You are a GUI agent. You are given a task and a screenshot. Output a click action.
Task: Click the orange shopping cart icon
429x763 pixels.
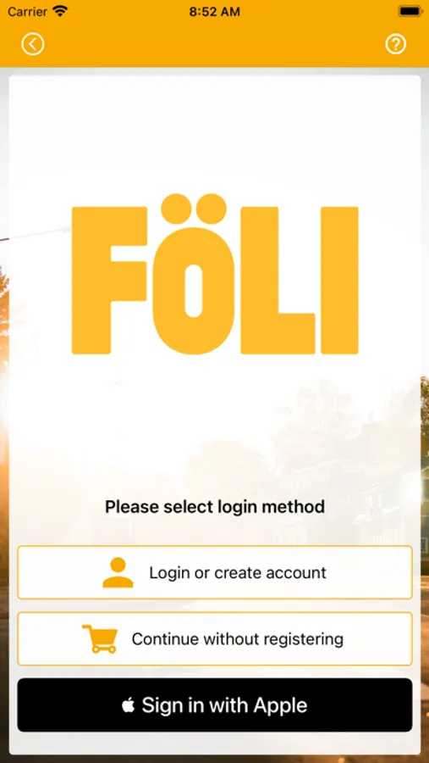100,638
